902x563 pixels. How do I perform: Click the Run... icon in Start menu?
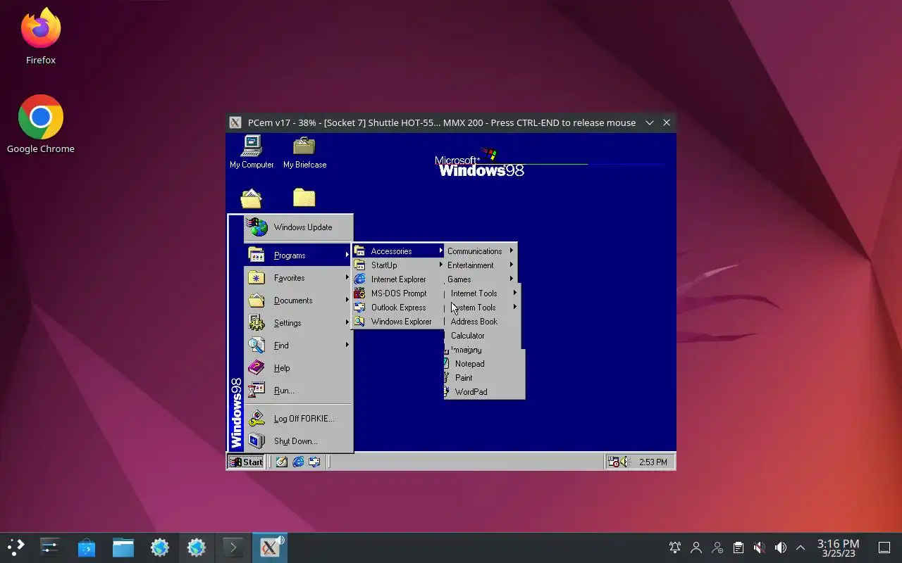click(257, 391)
